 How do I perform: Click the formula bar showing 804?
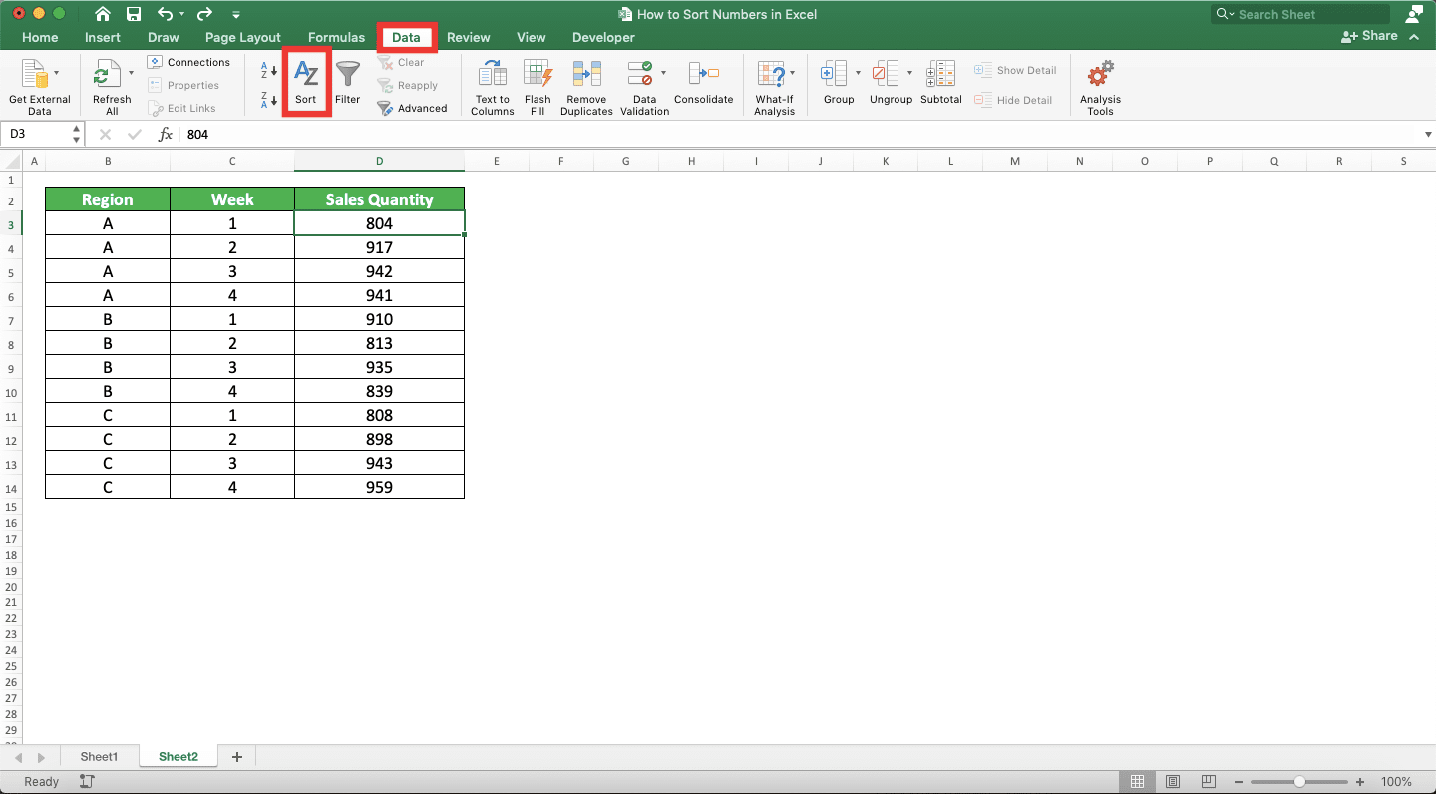pyautogui.click(x=798, y=134)
